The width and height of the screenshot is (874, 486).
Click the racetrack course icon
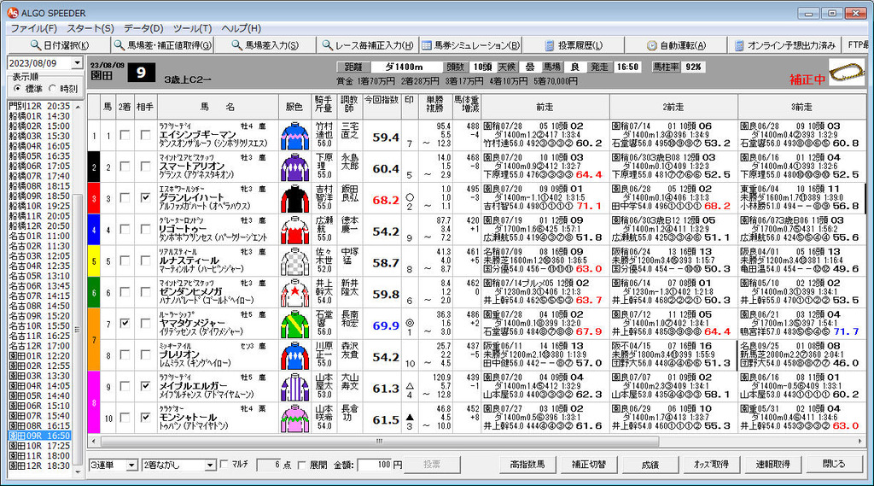click(x=846, y=73)
